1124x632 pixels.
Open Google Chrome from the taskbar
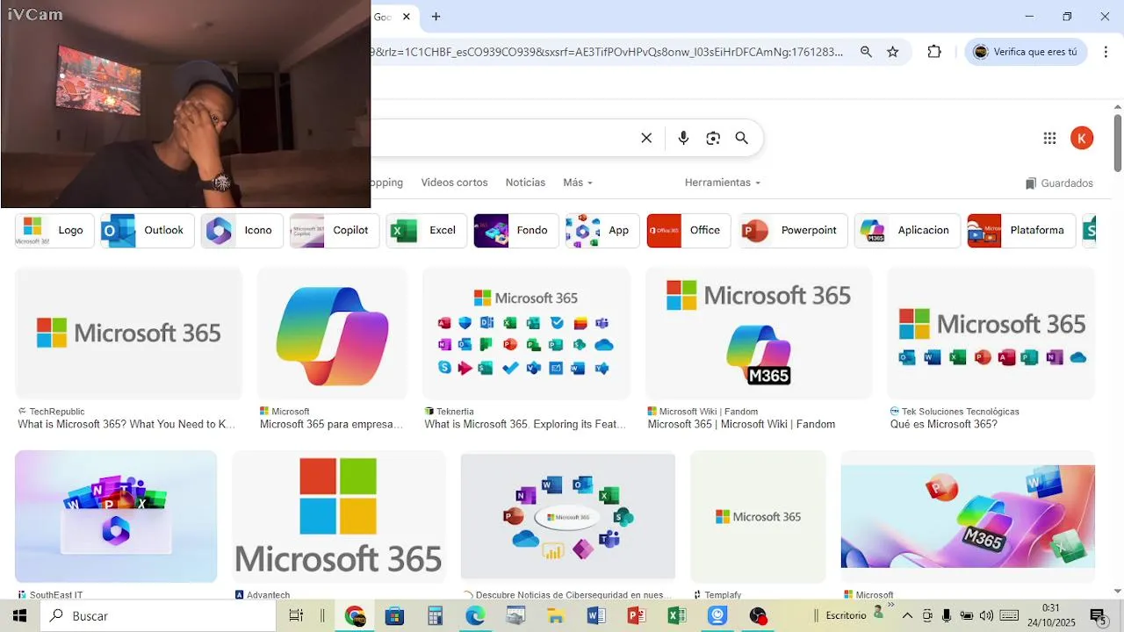pyautogui.click(x=355, y=616)
